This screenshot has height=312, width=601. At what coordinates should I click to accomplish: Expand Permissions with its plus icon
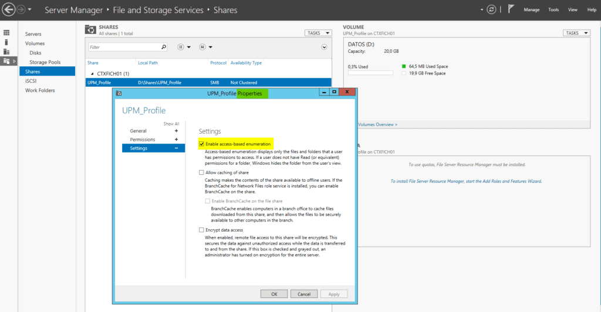(x=176, y=140)
